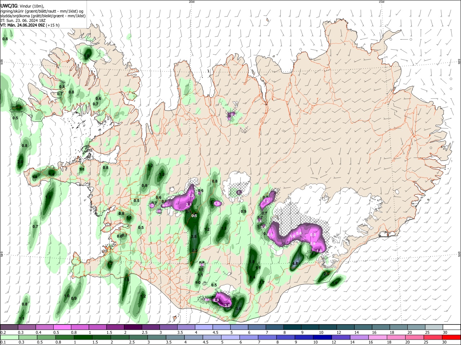Select the initial time 'IT: Sun. 23. 06. 2024 18Z'

tap(23, 20)
